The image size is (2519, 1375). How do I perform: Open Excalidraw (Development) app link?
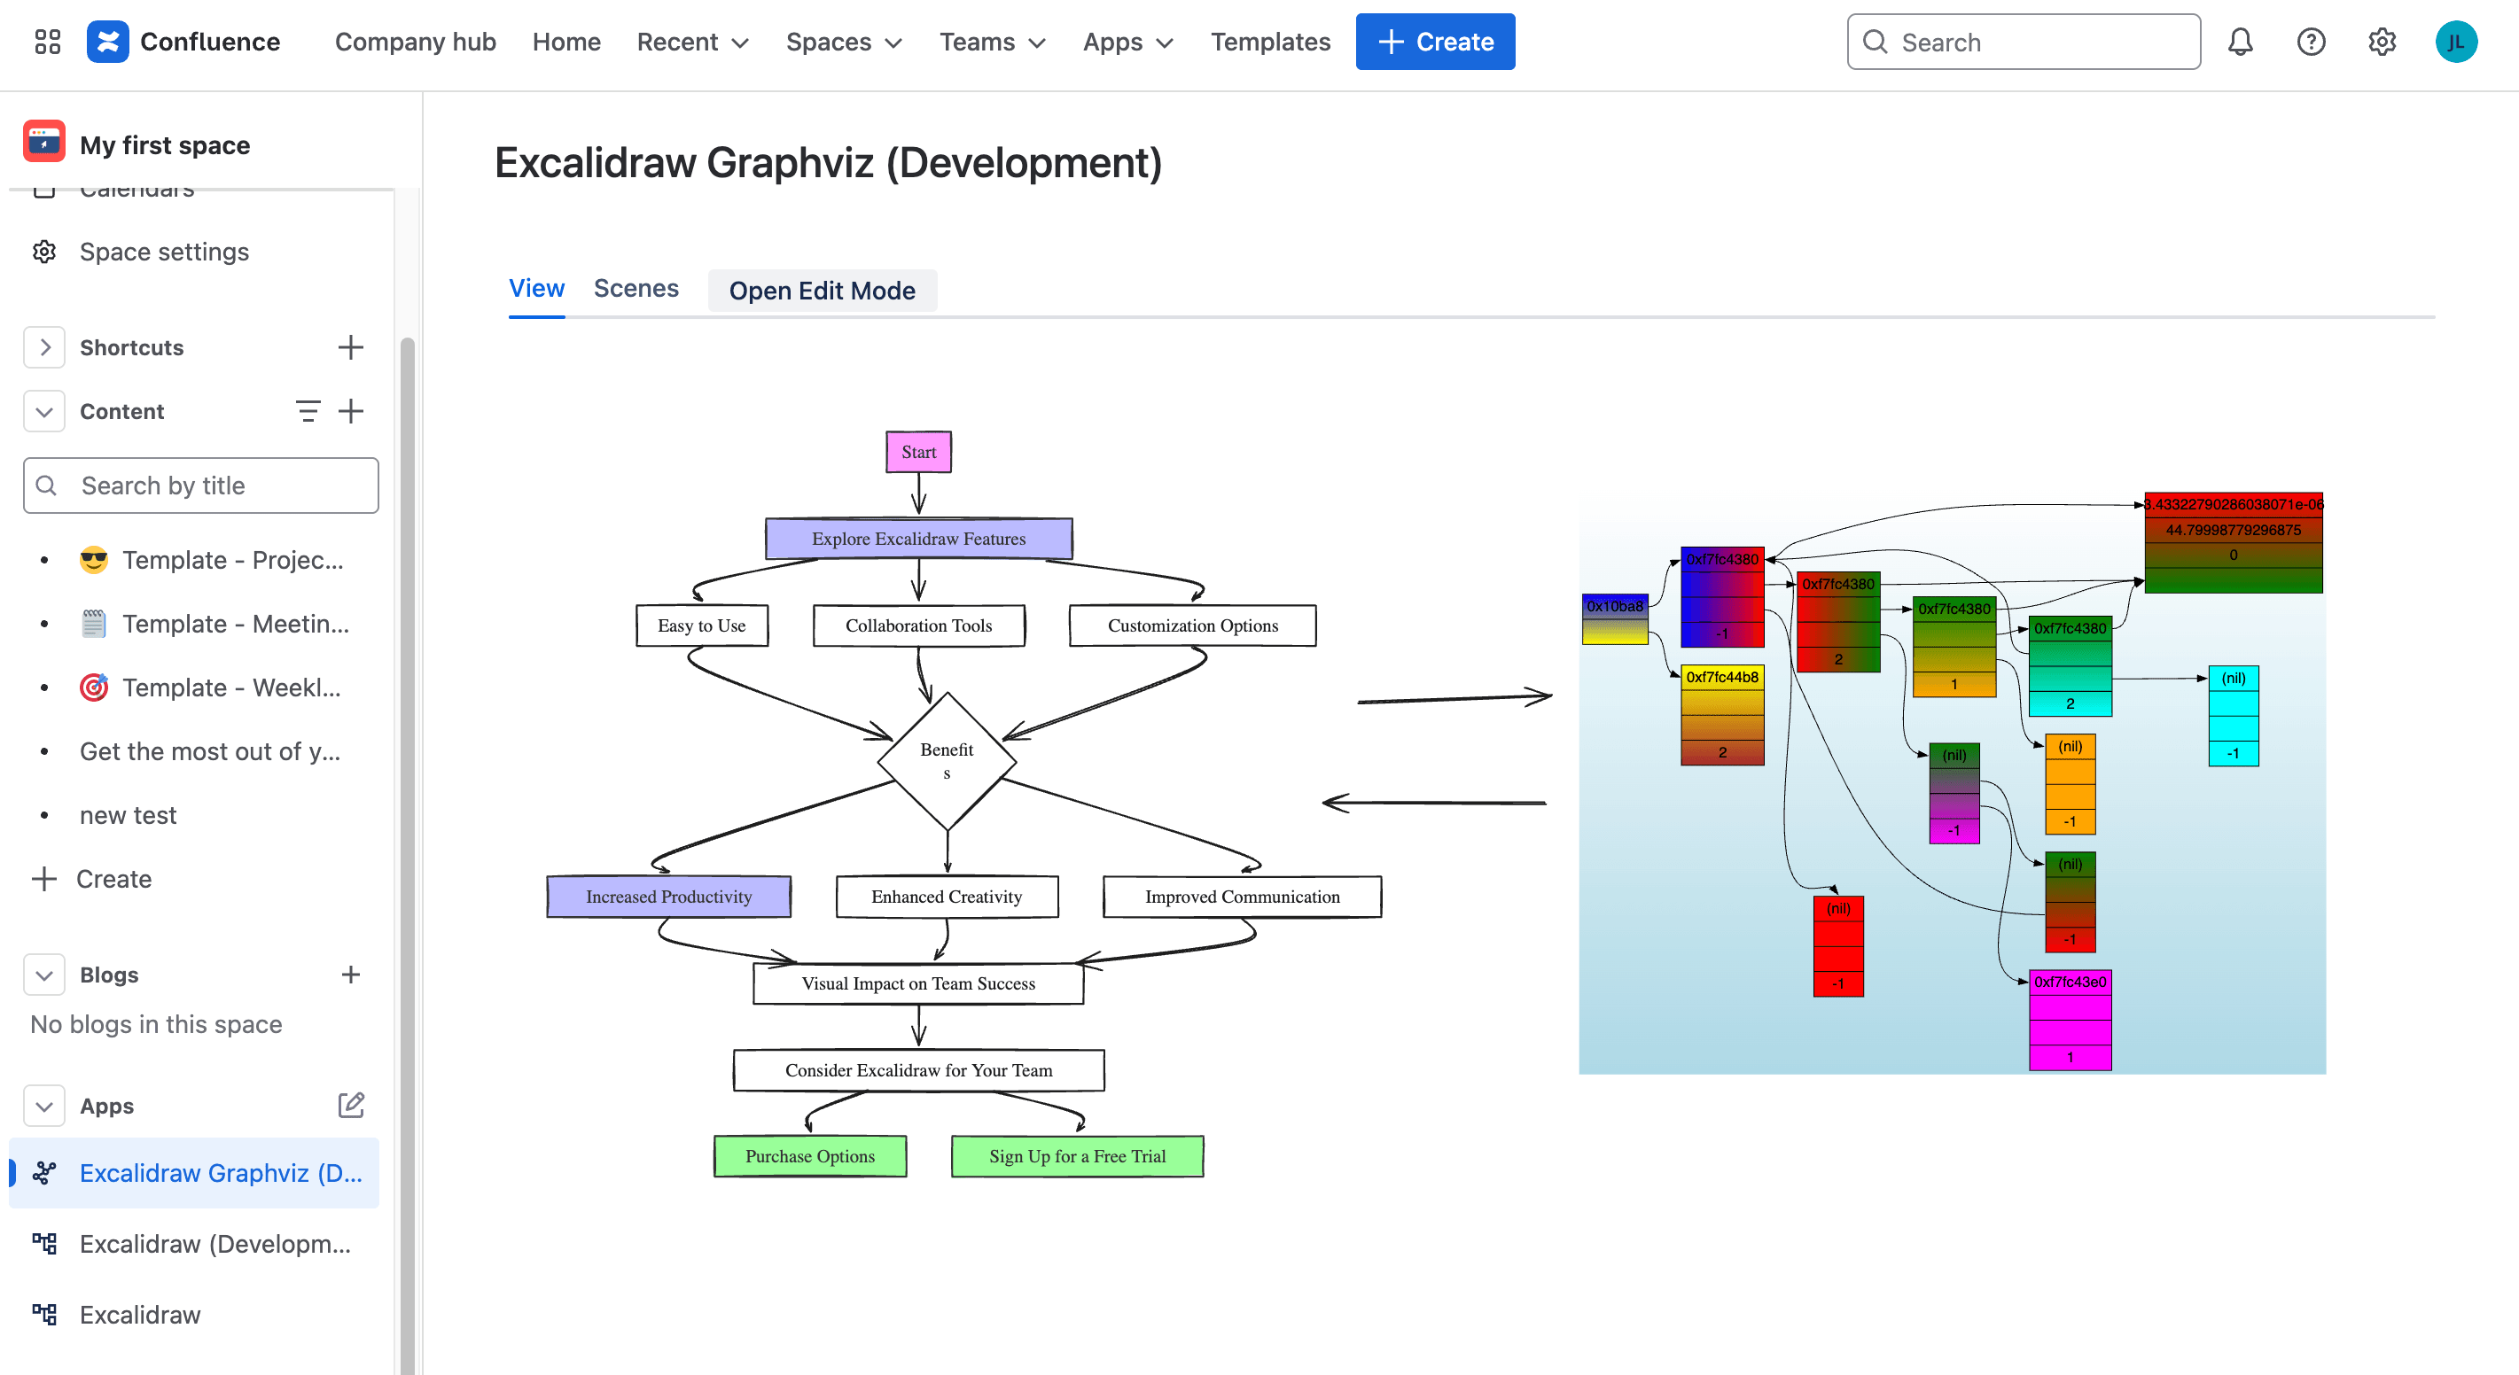215,1243
